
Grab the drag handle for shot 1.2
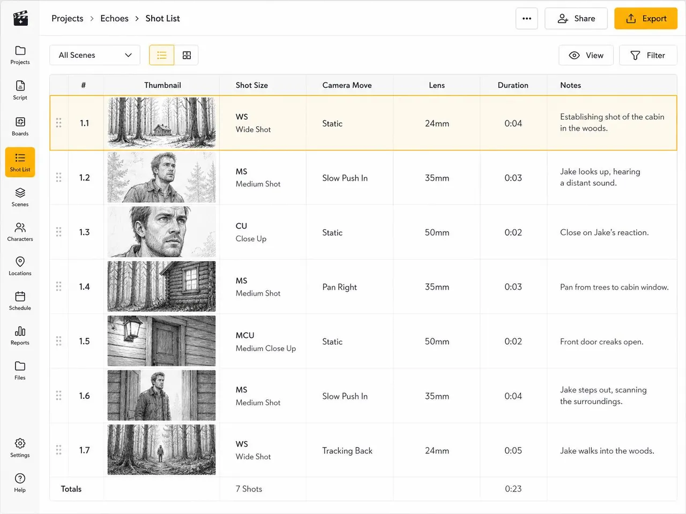tap(59, 177)
